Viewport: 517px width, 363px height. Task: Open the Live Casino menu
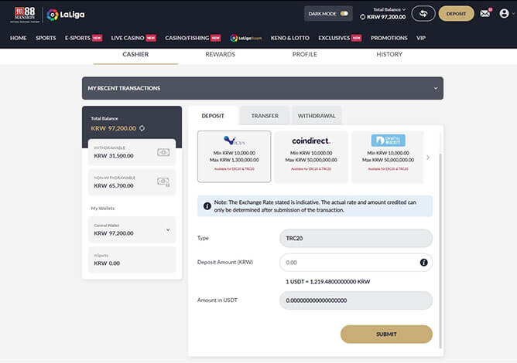coord(128,37)
